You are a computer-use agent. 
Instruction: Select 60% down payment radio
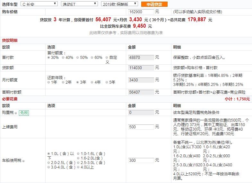92,58
